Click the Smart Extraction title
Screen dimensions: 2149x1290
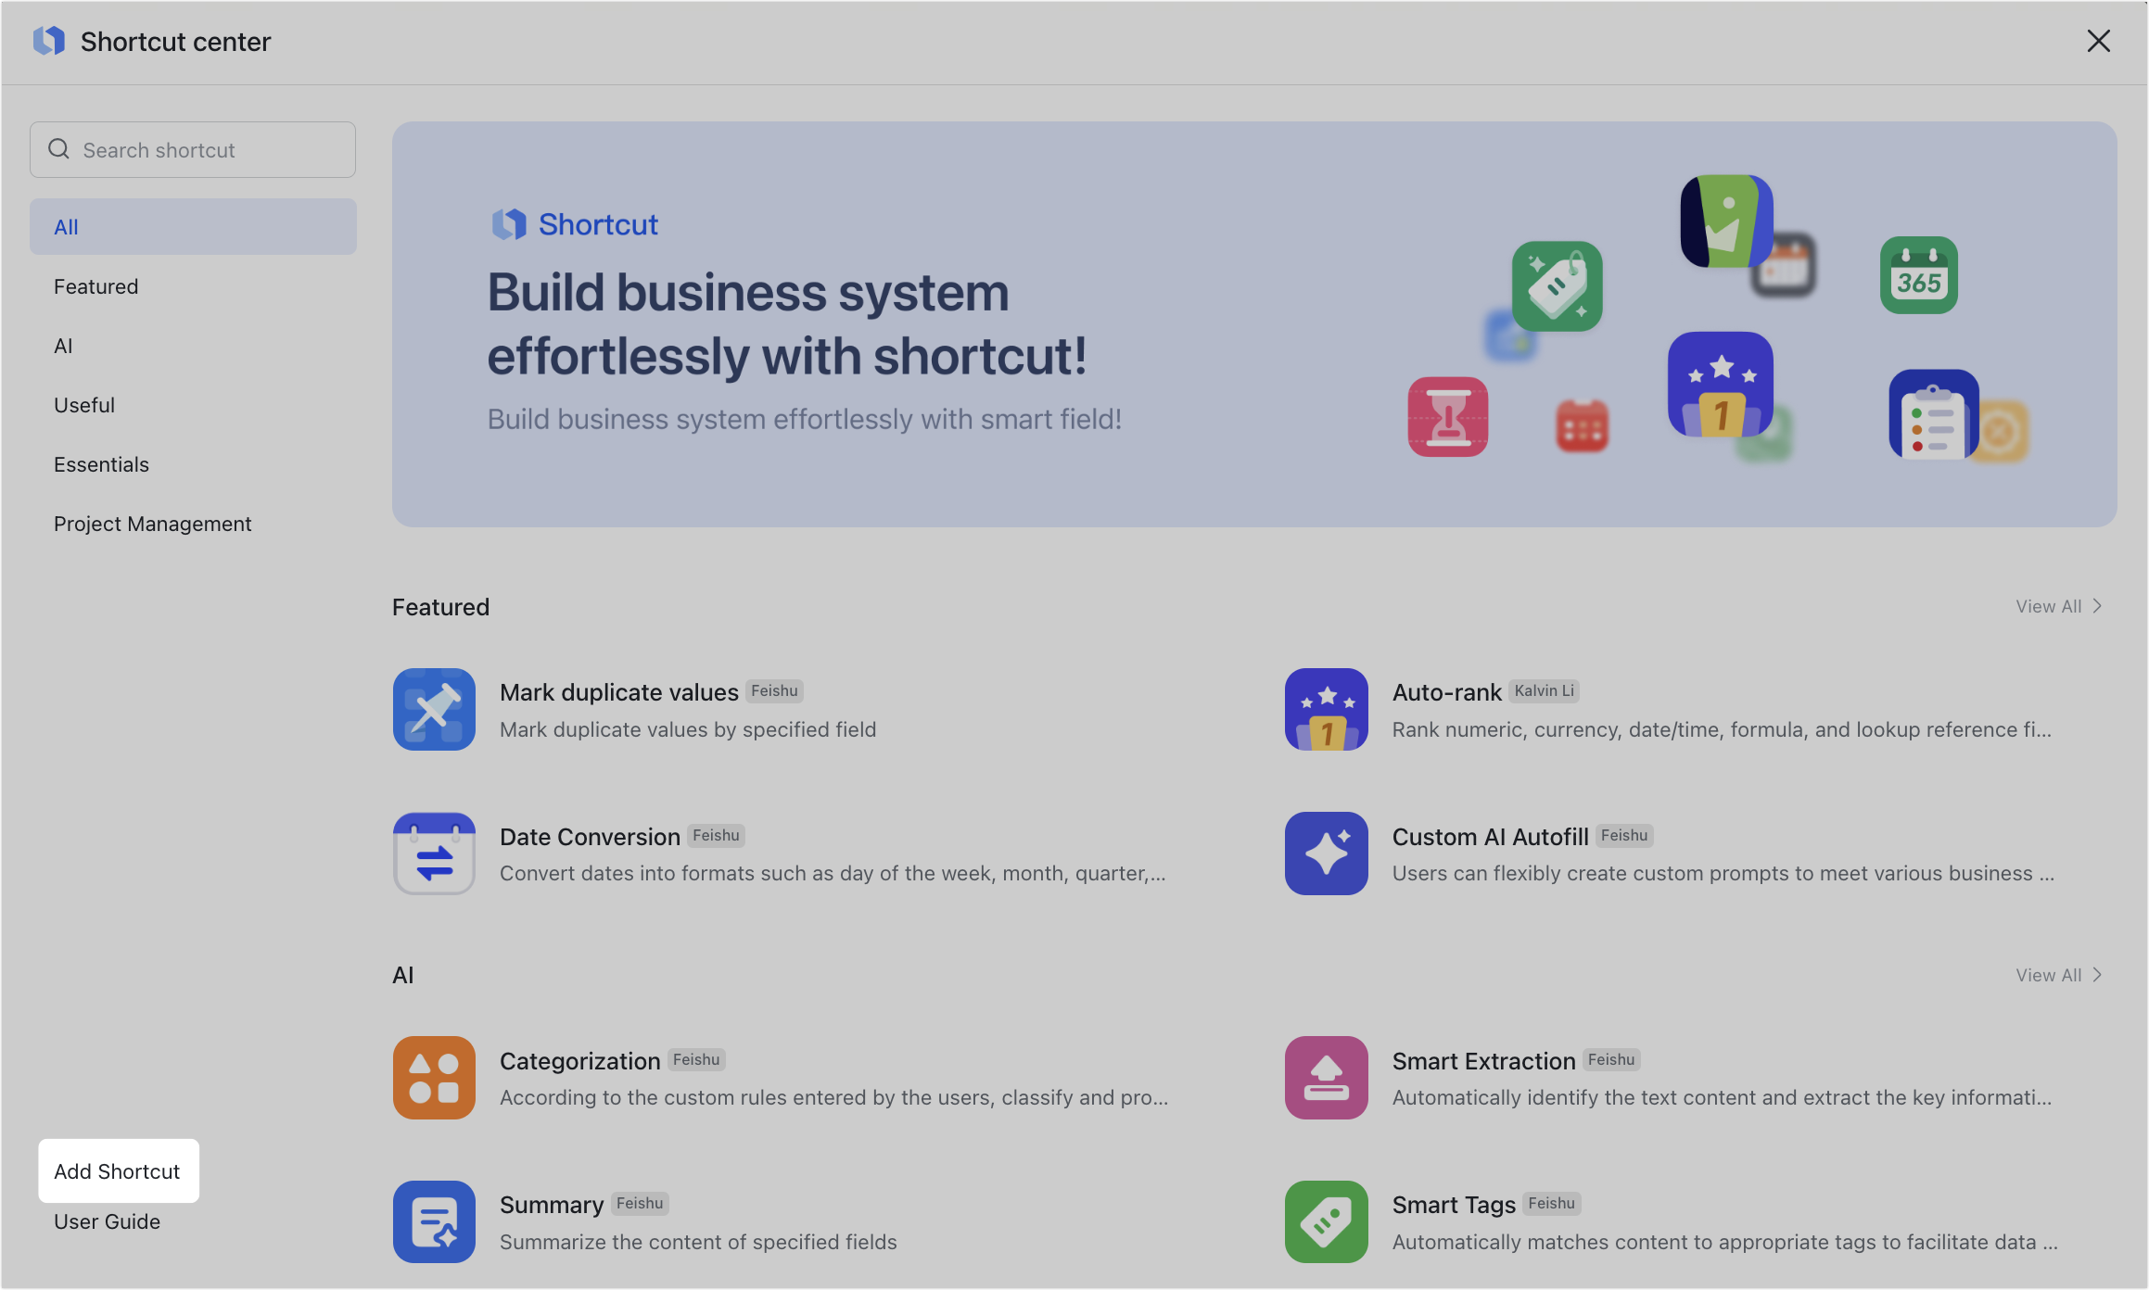click(x=1483, y=1060)
